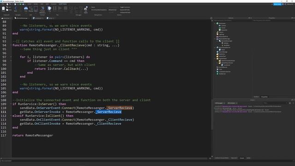
Task: Select the Script under ServerScriptService
Action: (x=223, y=50)
